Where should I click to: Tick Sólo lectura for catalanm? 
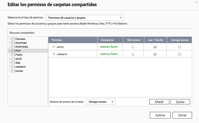(133, 54)
